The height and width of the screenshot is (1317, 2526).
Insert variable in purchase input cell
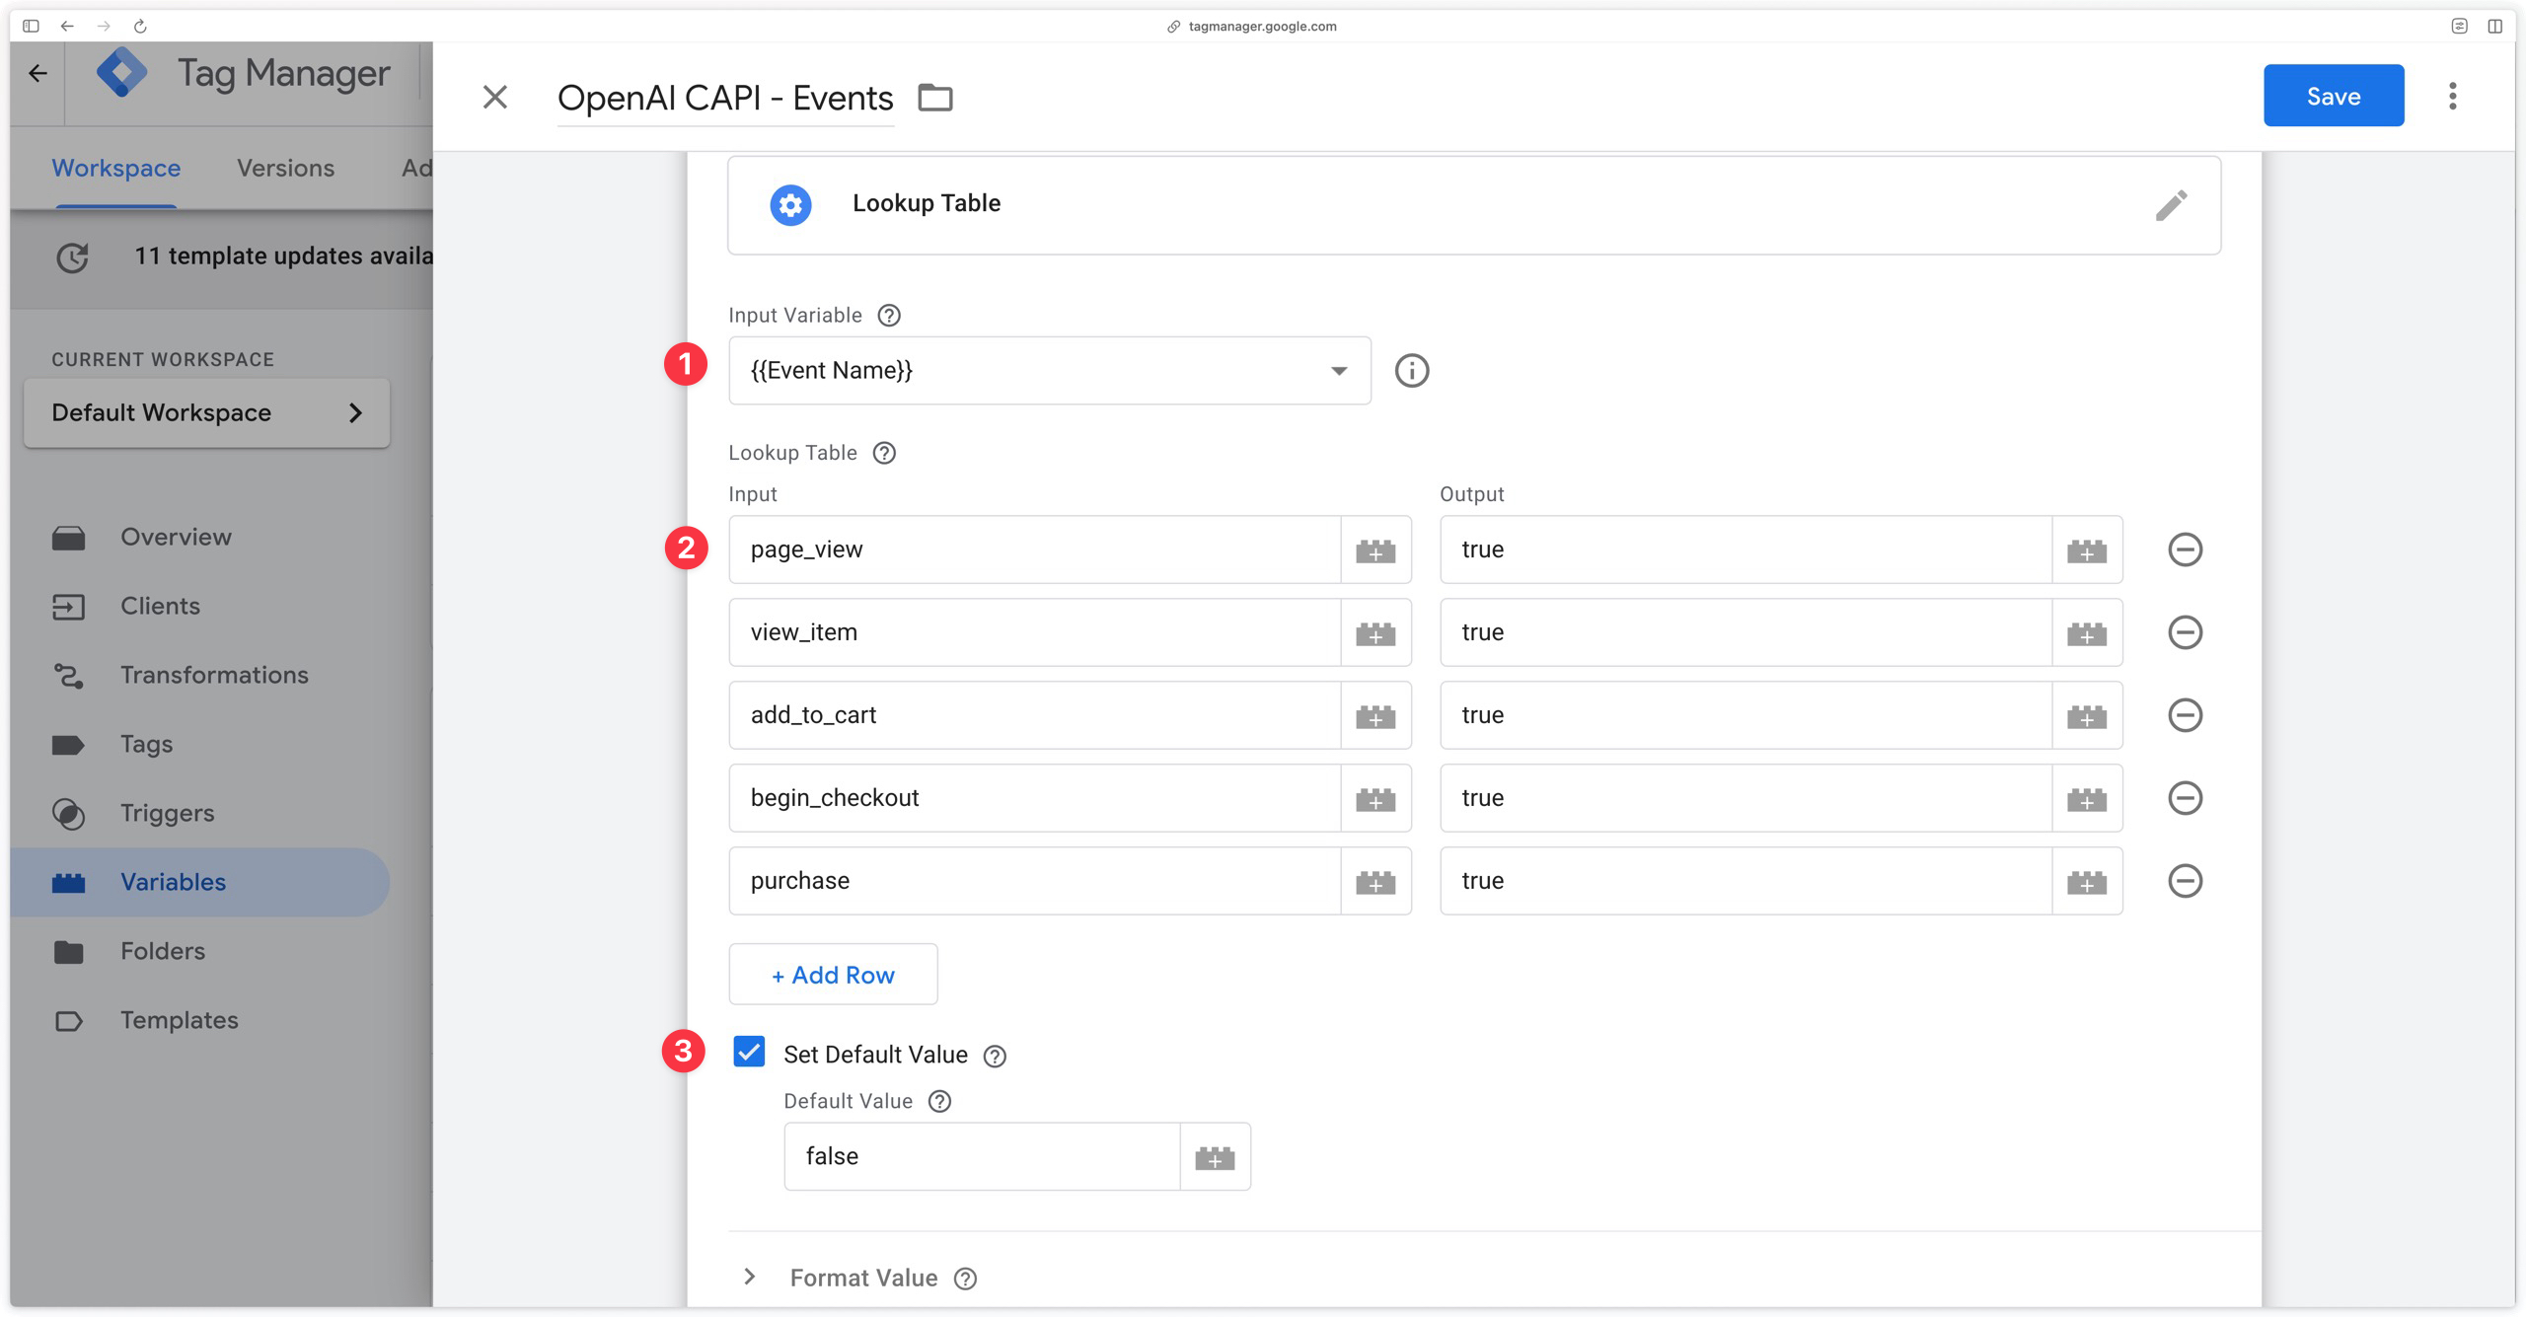click(x=1375, y=881)
